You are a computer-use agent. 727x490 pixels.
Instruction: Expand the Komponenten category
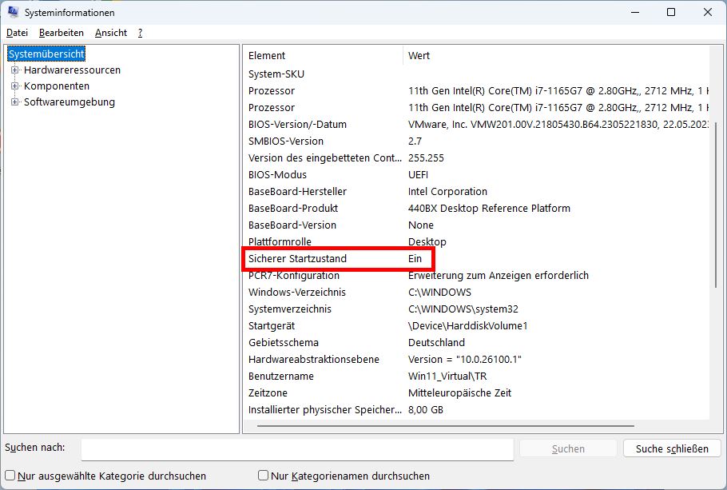coord(15,86)
